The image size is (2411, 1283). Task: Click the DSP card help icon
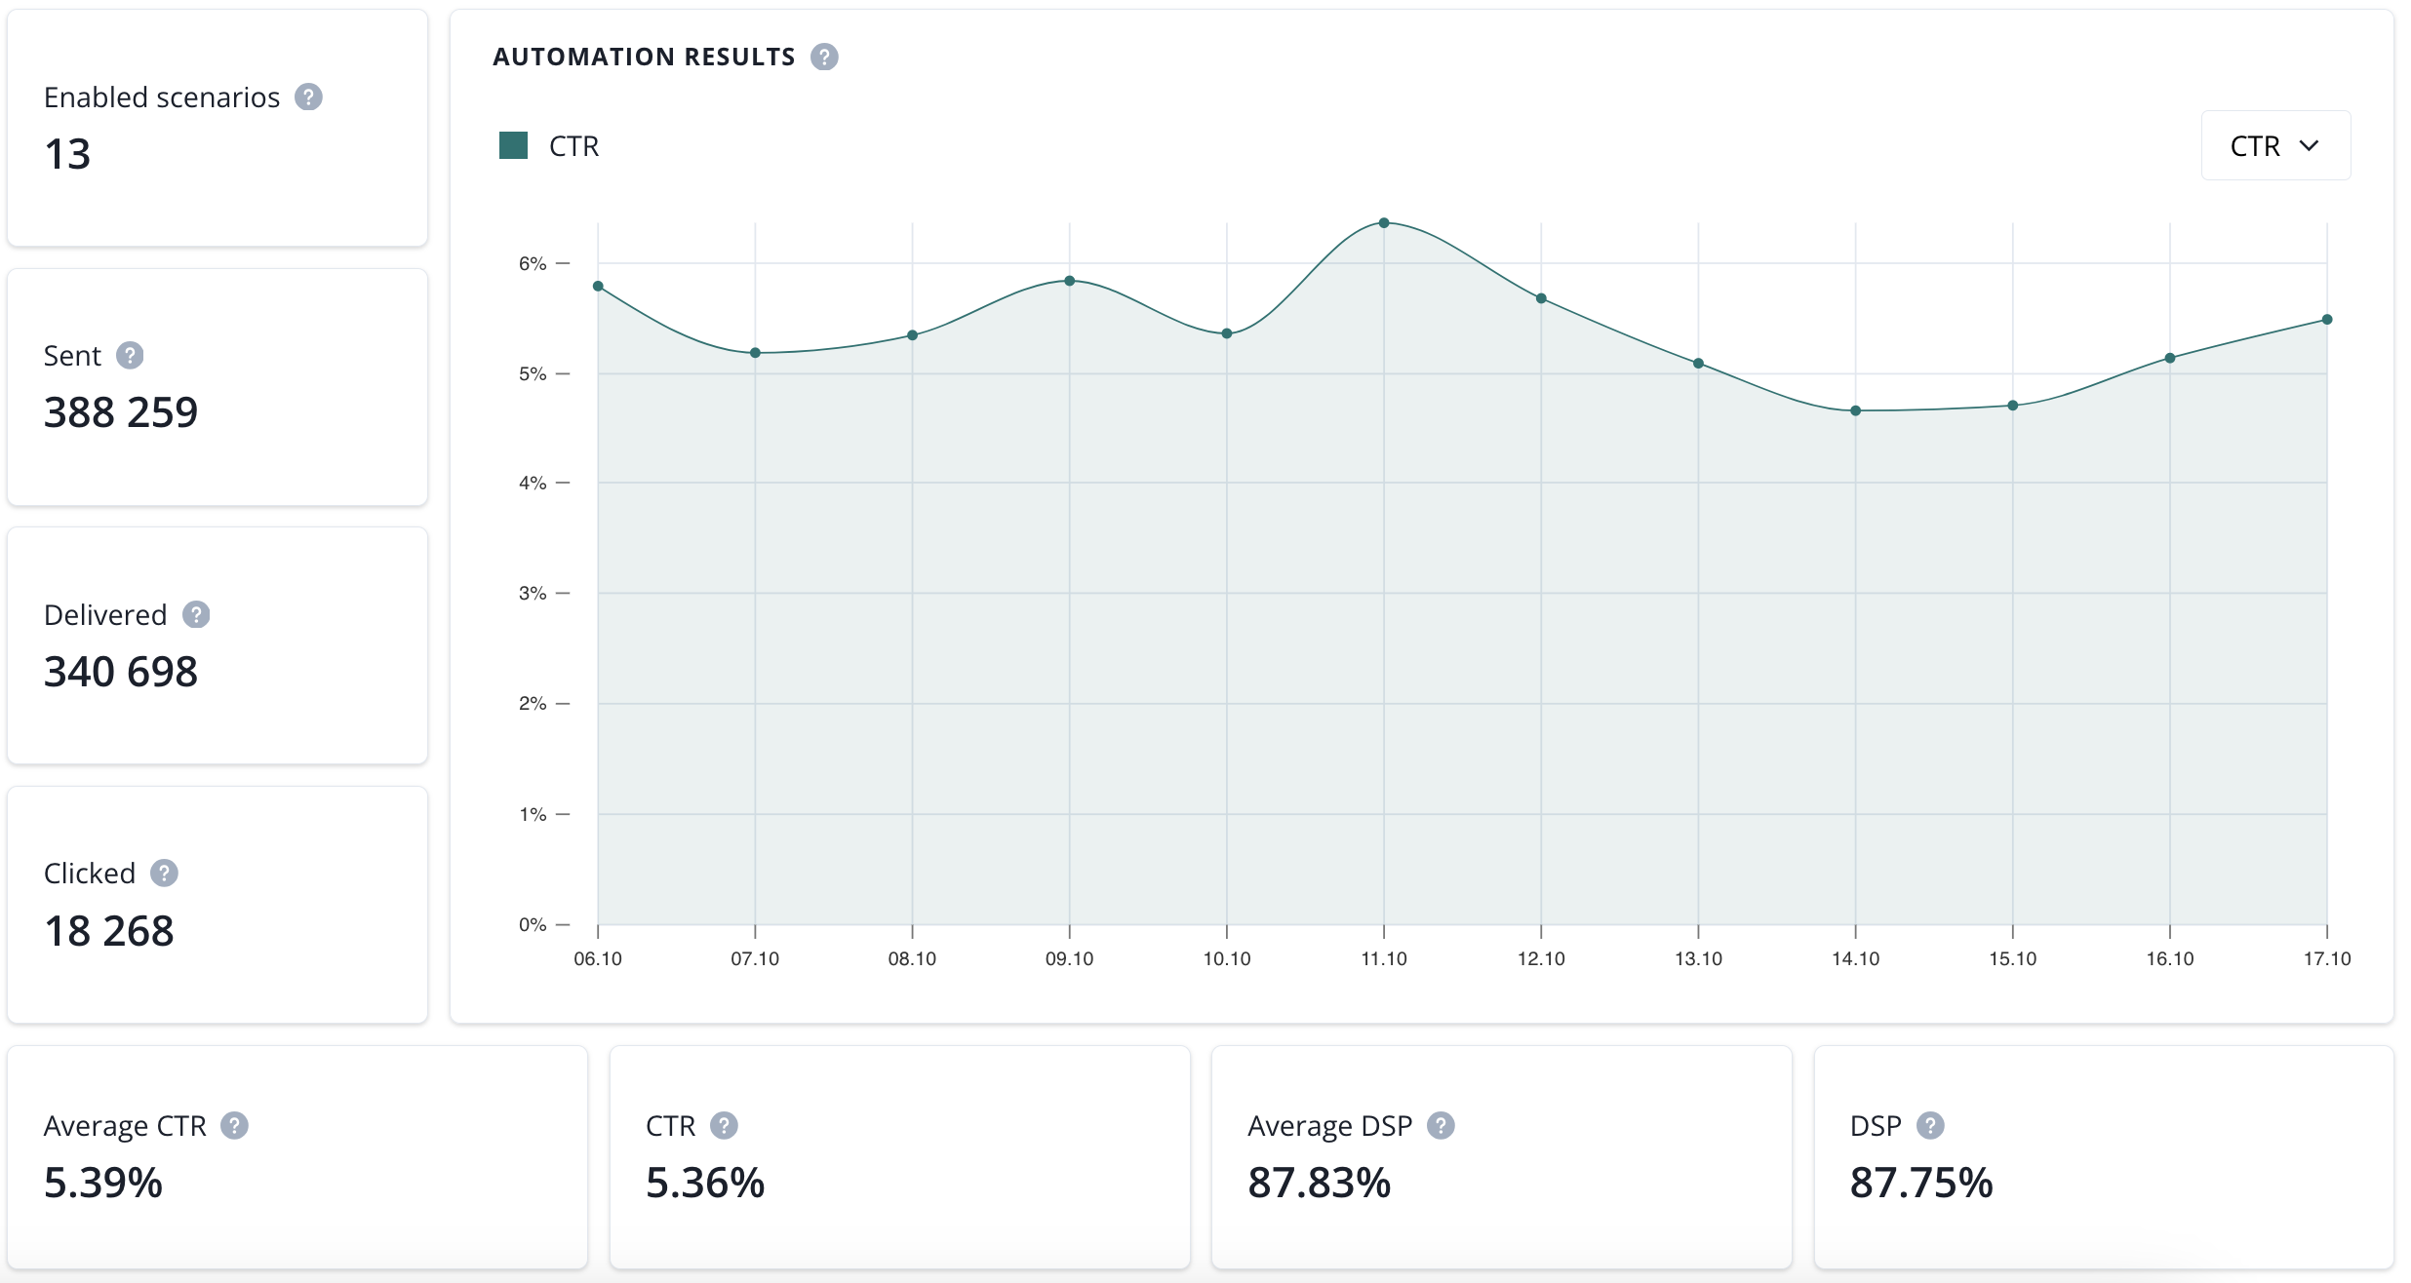[1930, 1126]
